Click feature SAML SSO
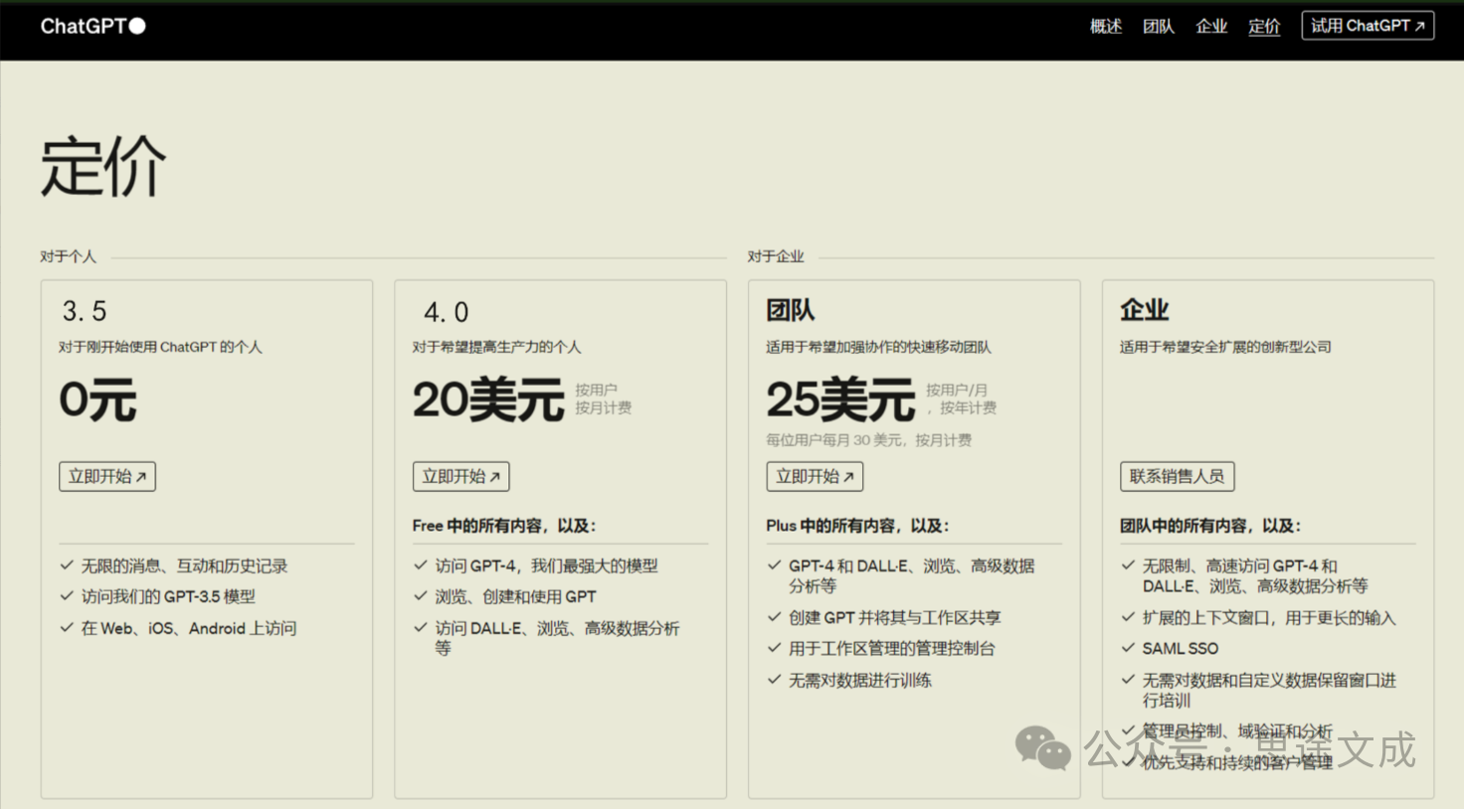1464x809 pixels. click(x=1180, y=648)
